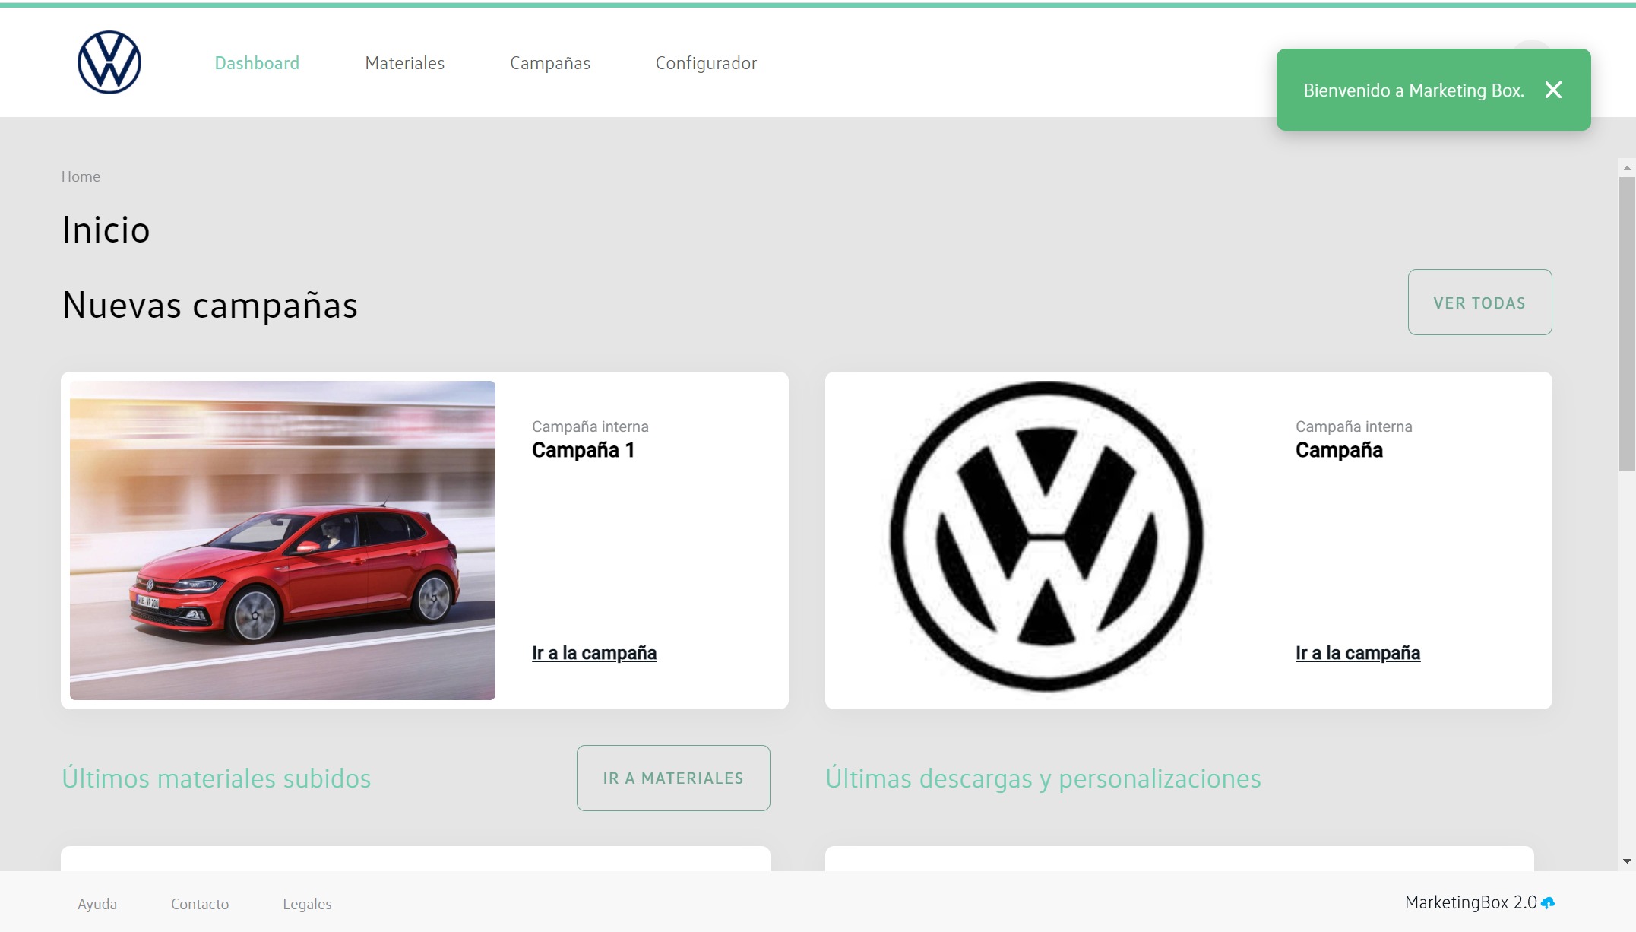
Task: Click the vertical scrollbar thumb
Action: pos(1626,323)
